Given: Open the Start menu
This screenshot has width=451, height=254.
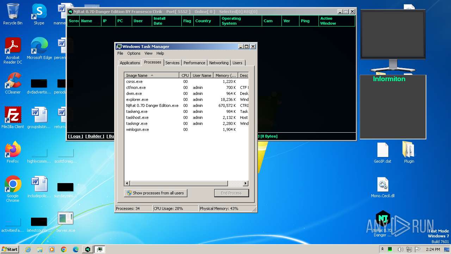Looking at the screenshot, I should (x=10, y=249).
